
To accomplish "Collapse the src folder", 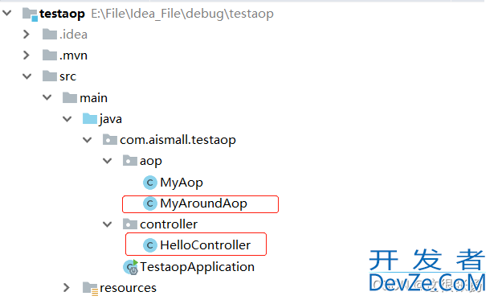I will (27, 76).
